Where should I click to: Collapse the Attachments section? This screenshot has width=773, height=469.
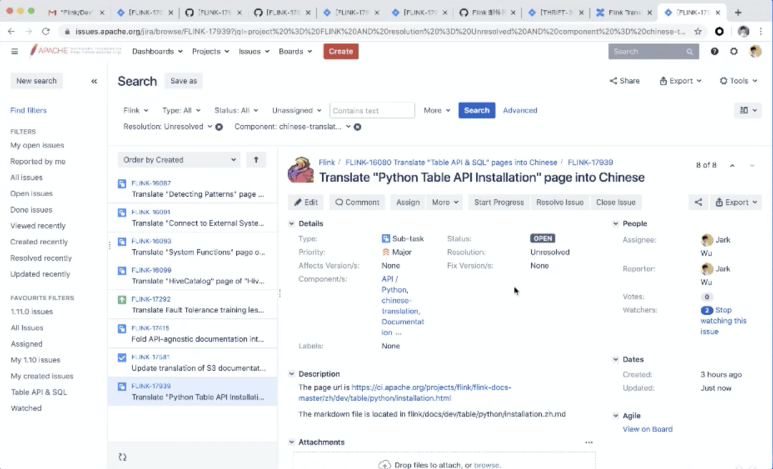click(291, 443)
